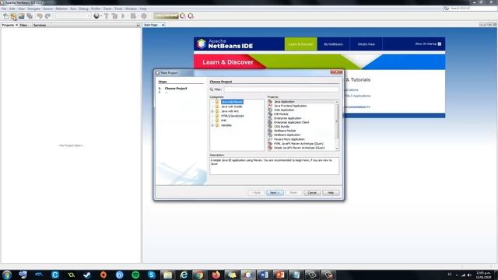This screenshot has height=280, width=498.
Task: Select Enterprise Application Client project type
Action: coord(291,122)
